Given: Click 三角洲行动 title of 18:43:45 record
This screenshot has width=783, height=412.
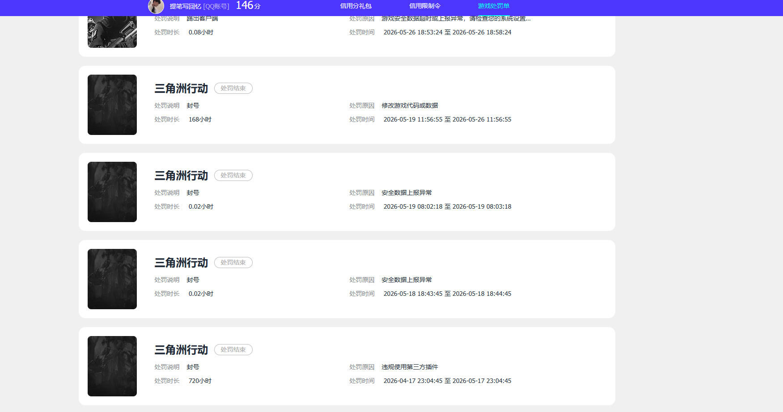Looking at the screenshot, I should [x=181, y=263].
